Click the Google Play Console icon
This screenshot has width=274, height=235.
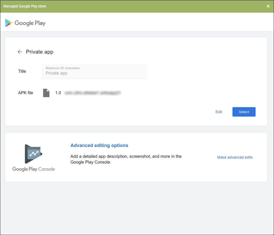(34, 154)
